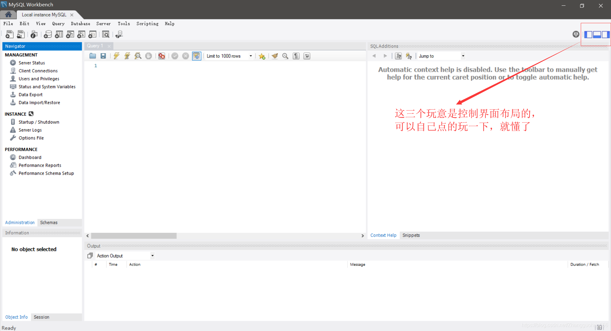Toggle wrapping with the paragraph toolbar icon
Screen dimensions: 611x331
pyautogui.click(x=296, y=56)
